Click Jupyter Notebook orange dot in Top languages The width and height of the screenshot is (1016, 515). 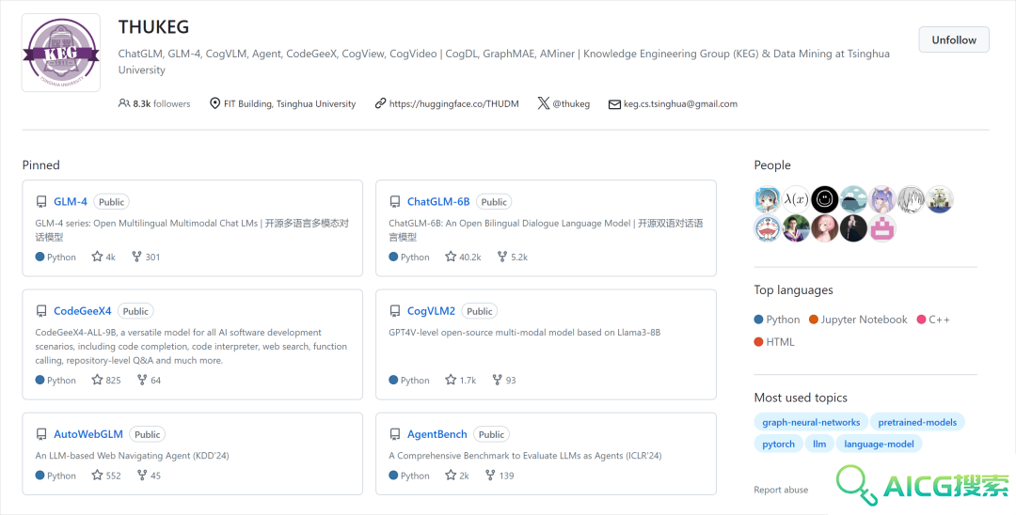(x=813, y=320)
